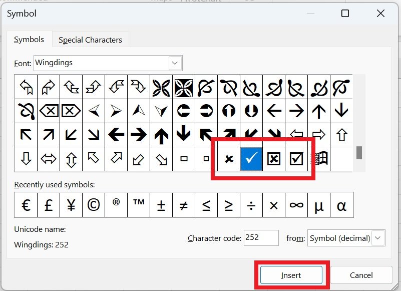Viewport: 401px width, 291px height.
Task: Pick the yen sign in recent symbols
Action: (x=71, y=205)
